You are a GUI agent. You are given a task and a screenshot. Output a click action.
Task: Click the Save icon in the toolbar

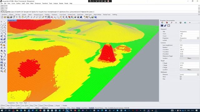point(8,17)
